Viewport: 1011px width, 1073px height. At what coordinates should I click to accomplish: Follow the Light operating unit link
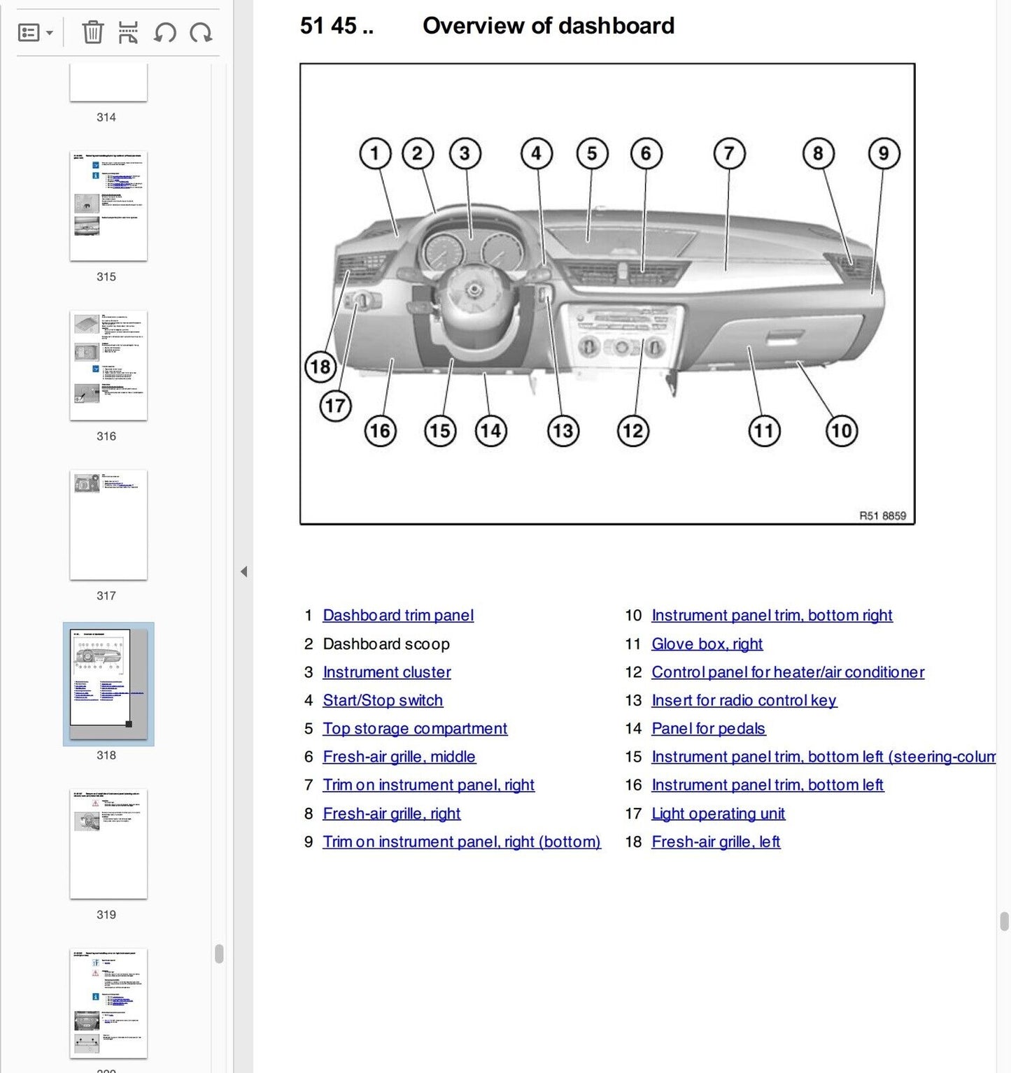pos(718,813)
